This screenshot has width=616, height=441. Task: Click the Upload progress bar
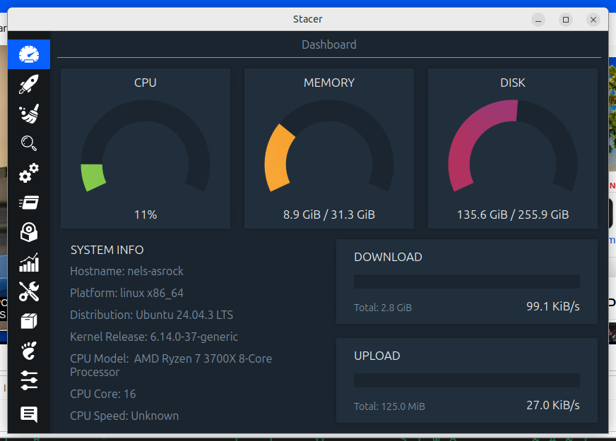pyautogui.click(x=466, y=380)
